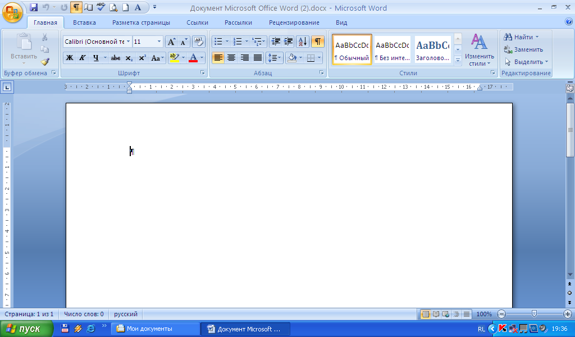
Task: Toggle show paragraph marks in ribbon
Action: click(x=318, y=42)
